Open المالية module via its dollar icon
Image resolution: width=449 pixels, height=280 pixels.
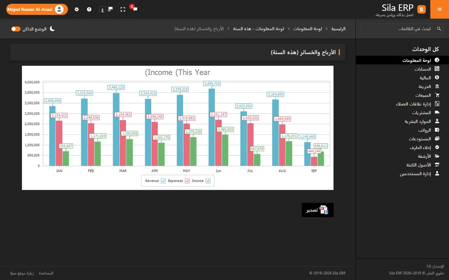(437, 78)
